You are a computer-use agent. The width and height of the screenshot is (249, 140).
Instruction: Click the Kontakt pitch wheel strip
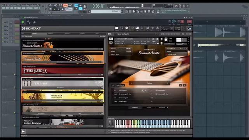[110, 123]
